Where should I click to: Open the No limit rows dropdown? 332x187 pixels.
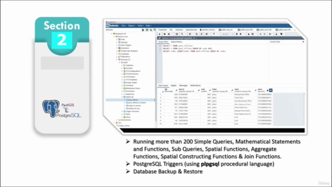[x=227, y=34]
